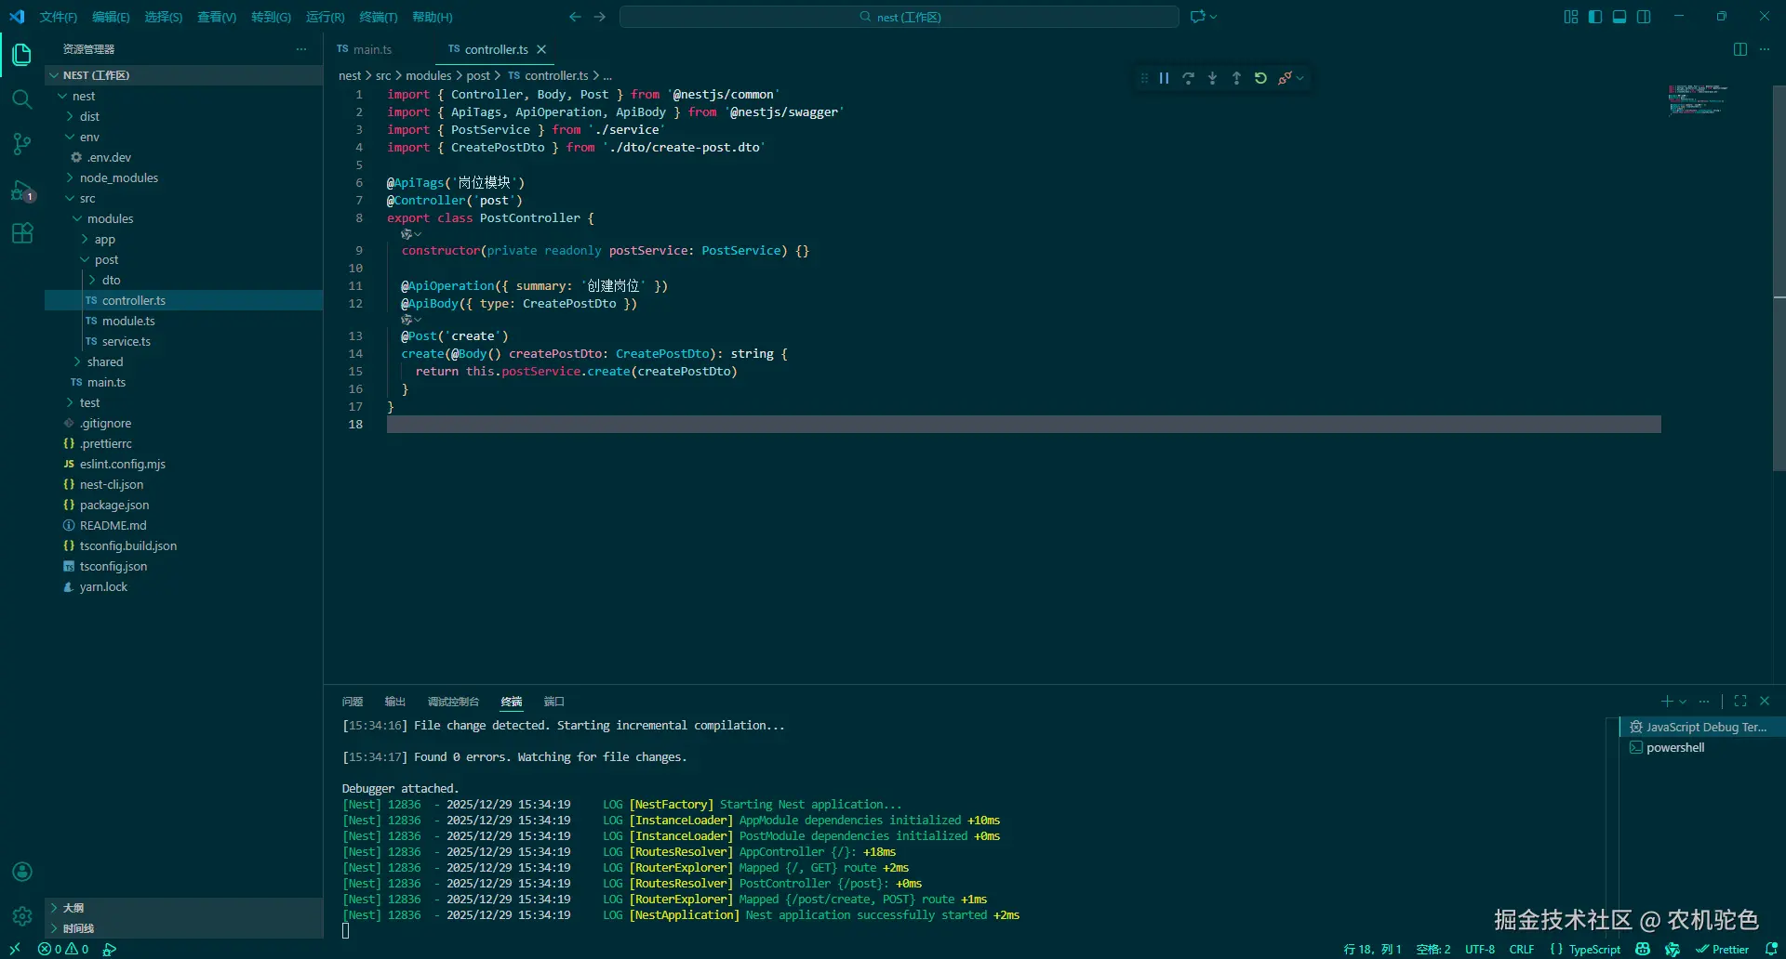
Task: Pause the debugger in debug toolbar
Action: point(1164,79)
